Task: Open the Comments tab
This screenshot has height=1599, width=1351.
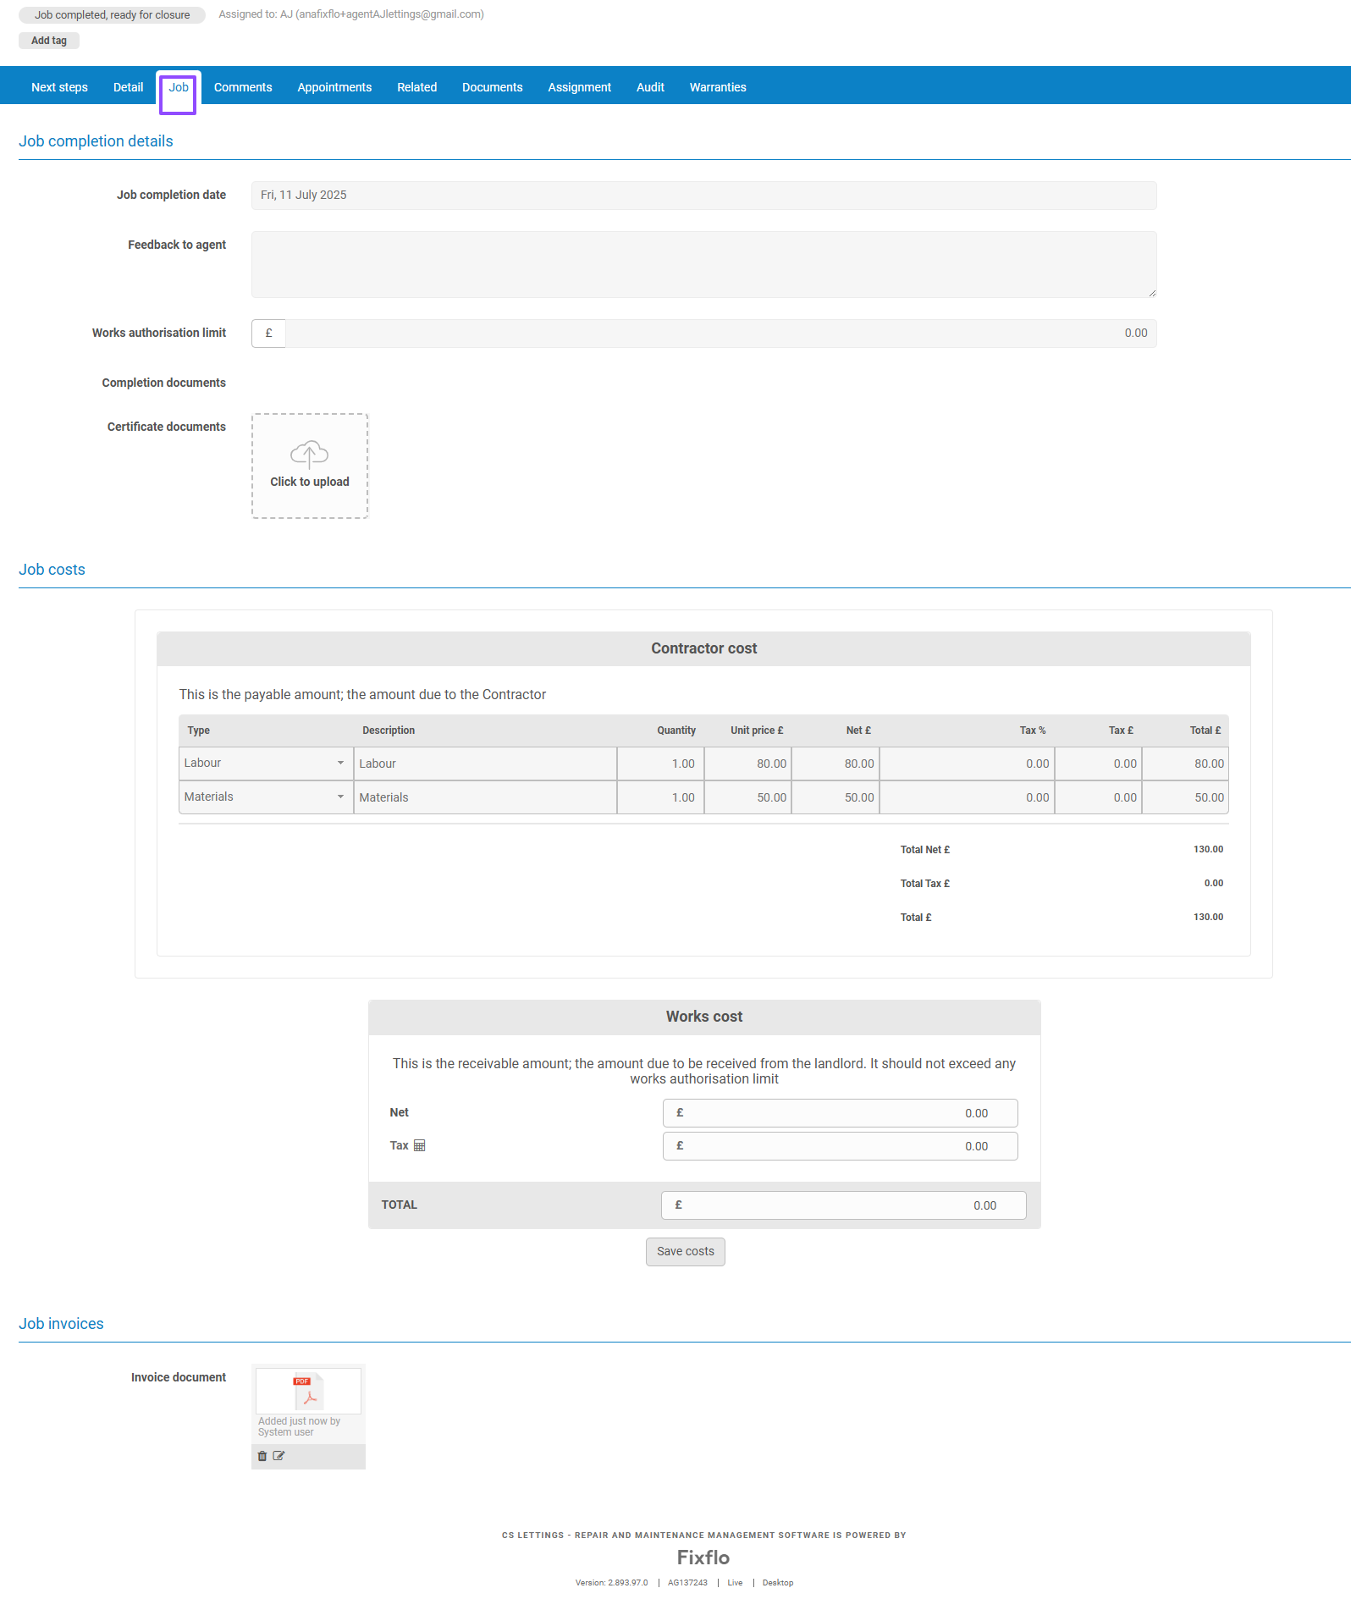Action: click(243, 87)
